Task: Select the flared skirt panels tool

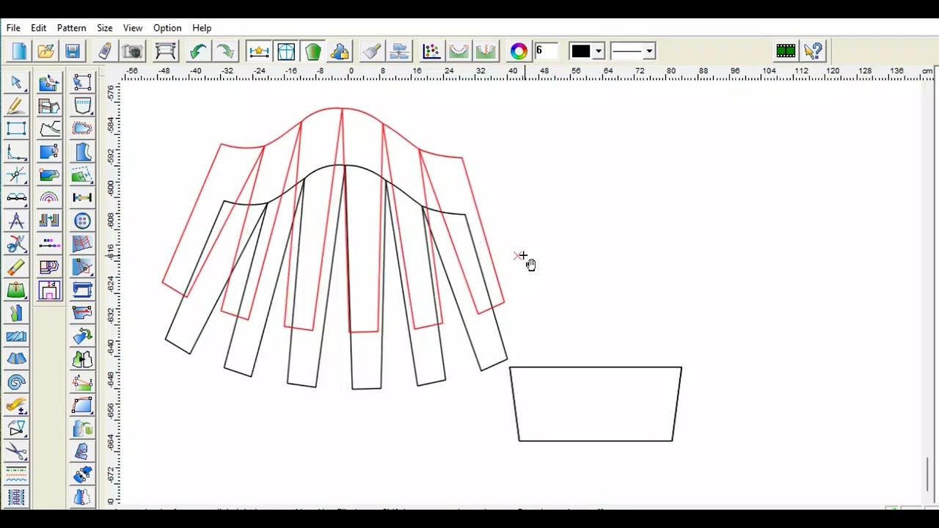Action: 16,359
